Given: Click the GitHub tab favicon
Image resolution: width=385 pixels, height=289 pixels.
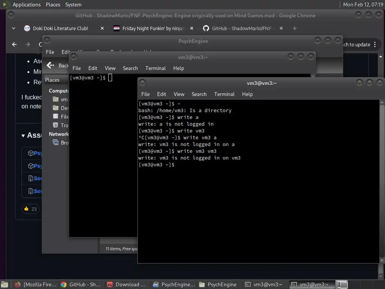Looking at the screenshot, I should coord(206,28).
